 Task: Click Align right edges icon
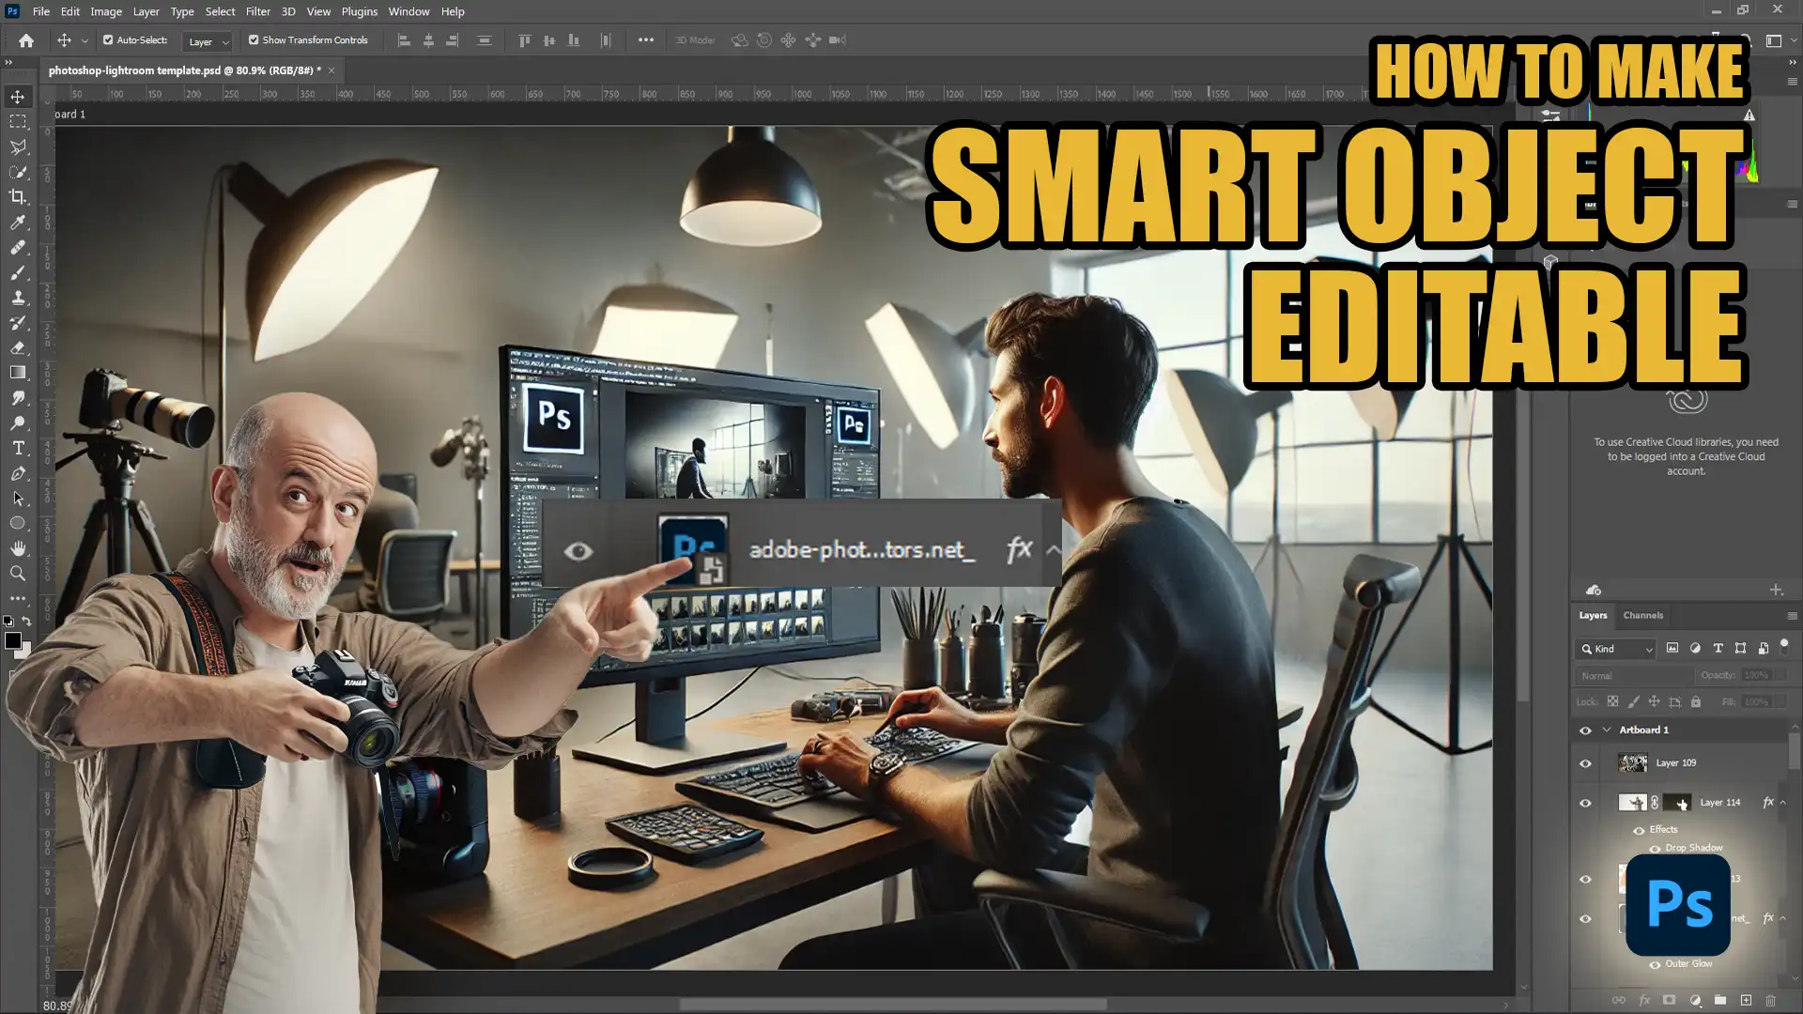(x=453, y=40)
